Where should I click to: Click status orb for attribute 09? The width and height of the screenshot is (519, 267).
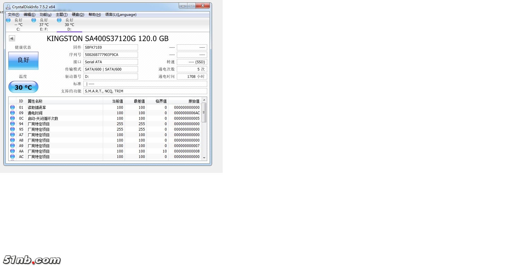click(x=12, y=113)
